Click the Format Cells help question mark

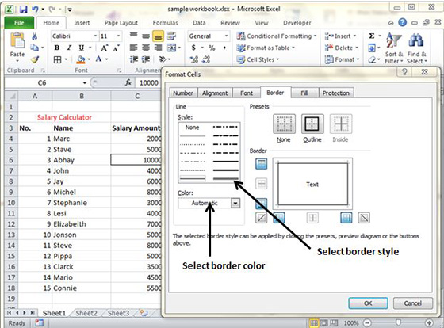(404, 72)
